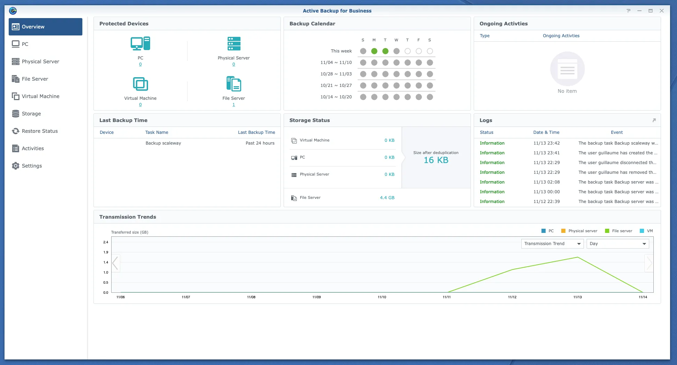This screenshot has height=365, width=677.
Task: Open the Day interval dropdown
Action: click(618, 244)
